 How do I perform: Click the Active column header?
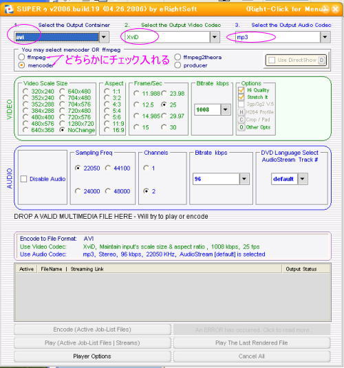(27, 269)
